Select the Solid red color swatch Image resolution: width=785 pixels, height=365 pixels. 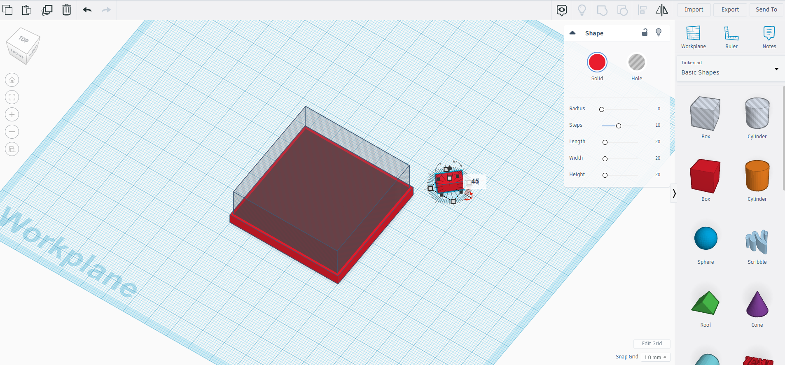(x=597, y=63)
